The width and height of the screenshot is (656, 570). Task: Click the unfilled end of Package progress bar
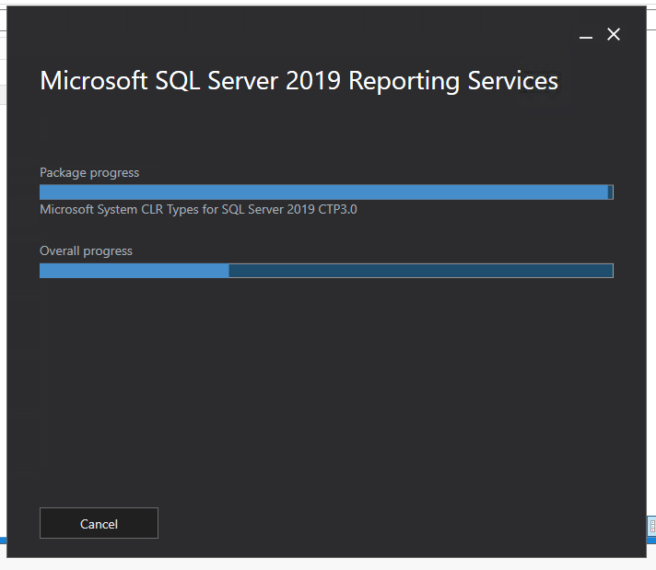[x=611, y=192]
